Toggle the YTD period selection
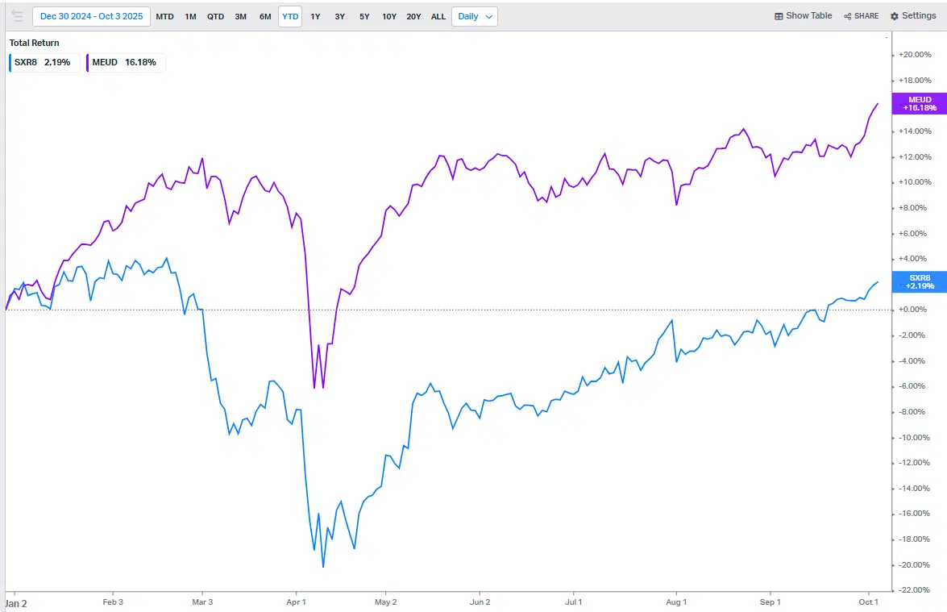The width and height of the screenshot is (947, 612). click(x=289, y=16)
